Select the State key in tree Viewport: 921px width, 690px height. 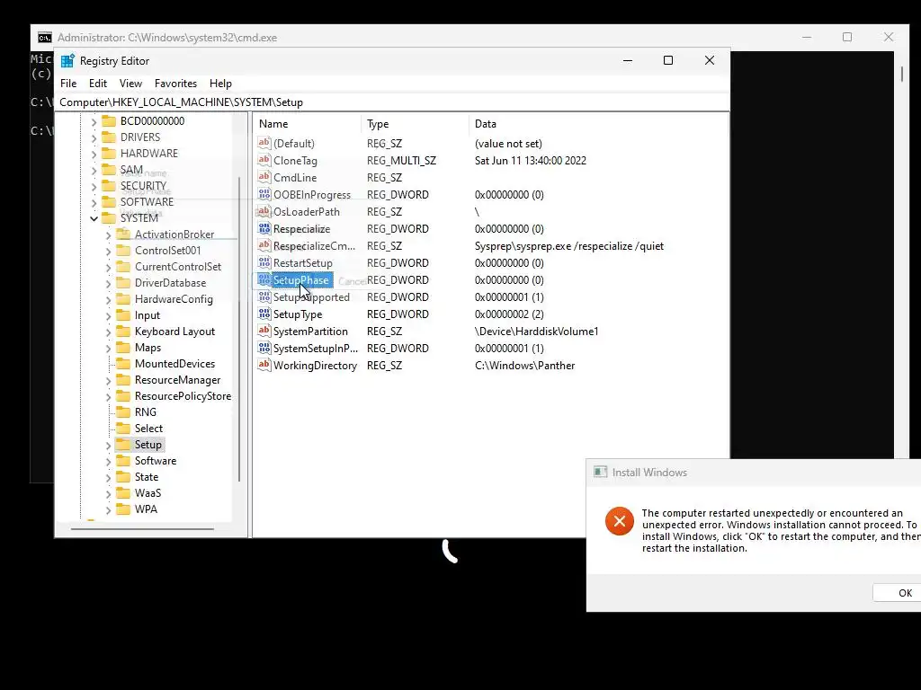click(x=147, y=477)
